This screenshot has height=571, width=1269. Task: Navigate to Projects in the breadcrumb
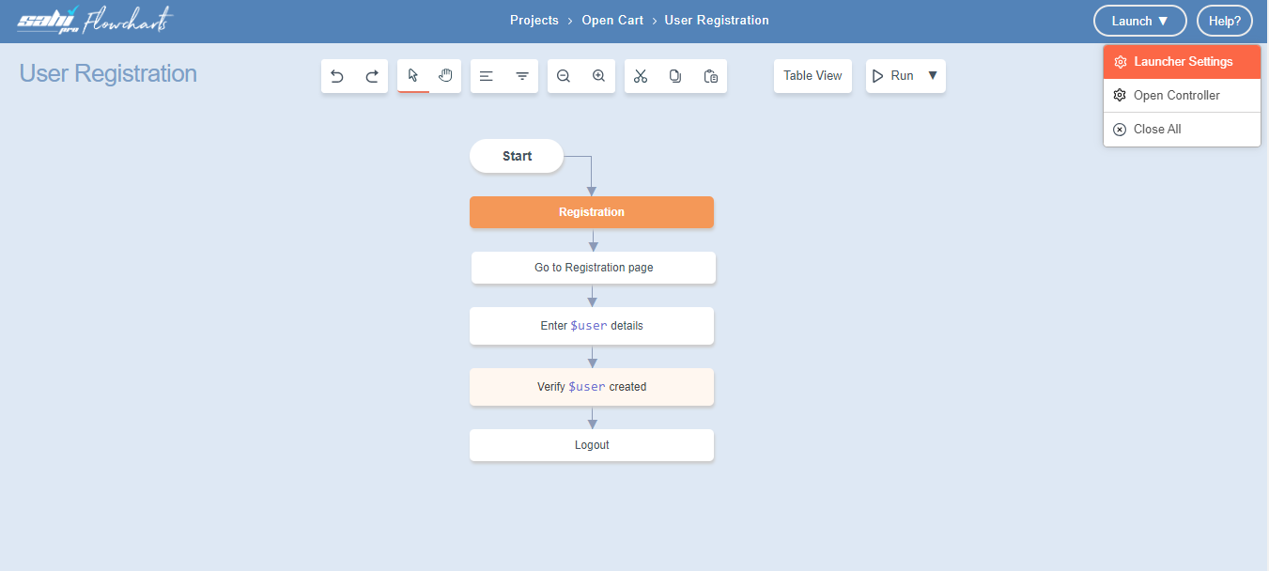pos(534,21)
